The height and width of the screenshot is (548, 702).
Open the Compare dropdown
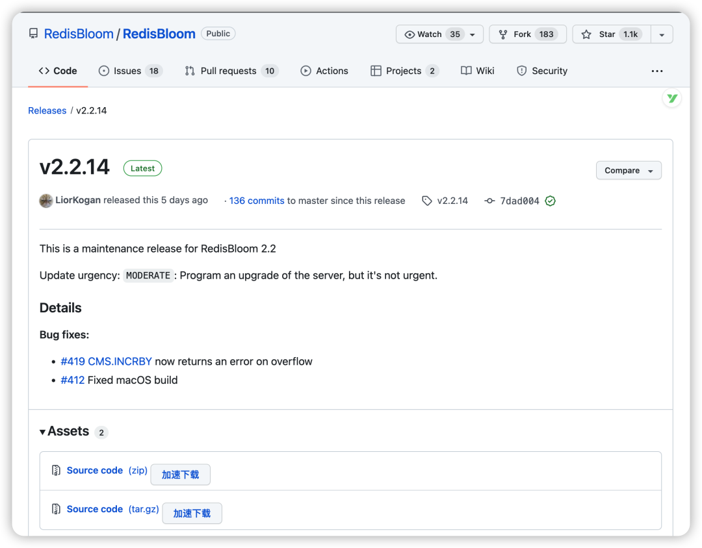point(629,170)
